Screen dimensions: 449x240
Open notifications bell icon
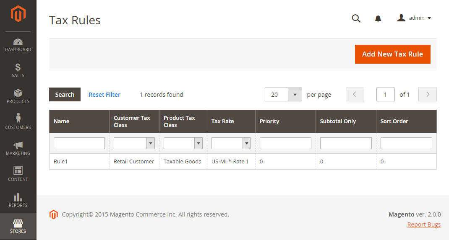[378, 18]
